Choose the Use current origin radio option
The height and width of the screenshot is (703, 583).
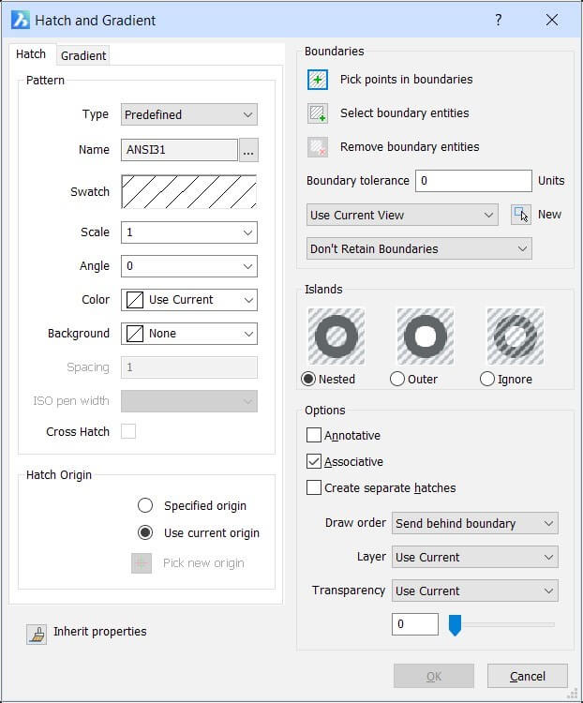(145, 532)
